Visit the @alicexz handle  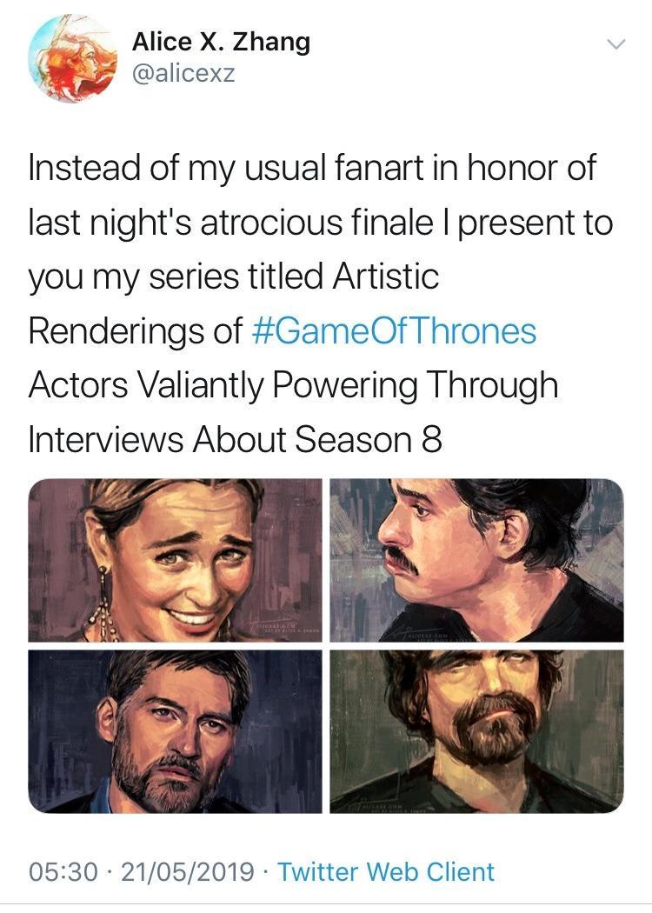(x=183, y=74)
